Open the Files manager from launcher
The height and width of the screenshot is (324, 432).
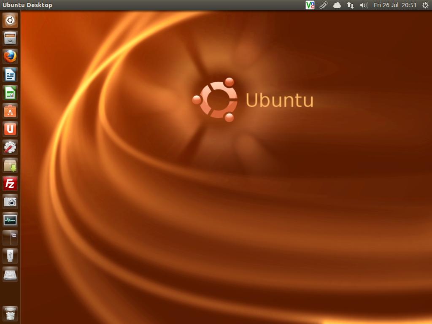pyautogui.click(x=10, y=38)
